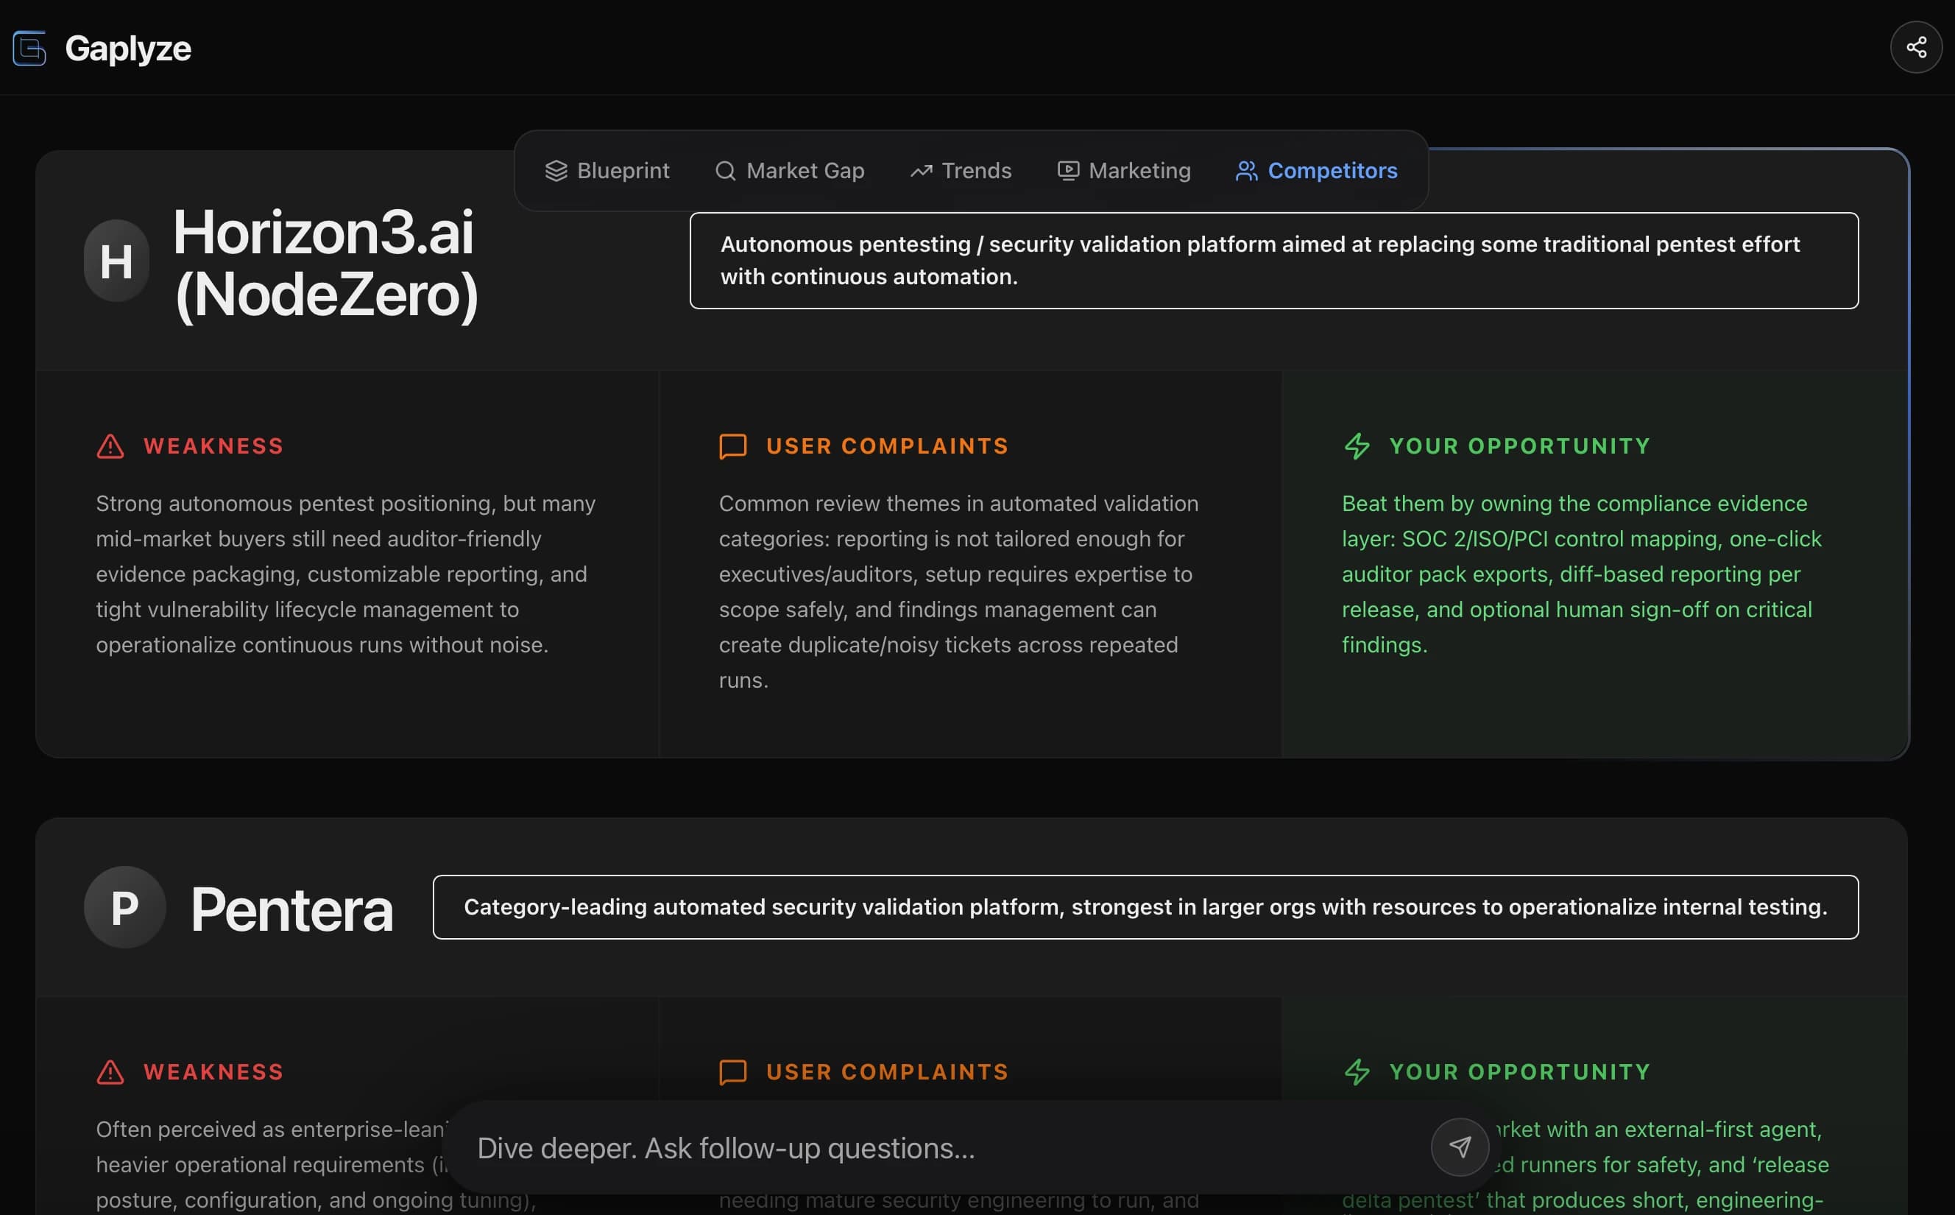Open the share icon at top right
The image size is (1955, 1215).
pos(1917,47)
